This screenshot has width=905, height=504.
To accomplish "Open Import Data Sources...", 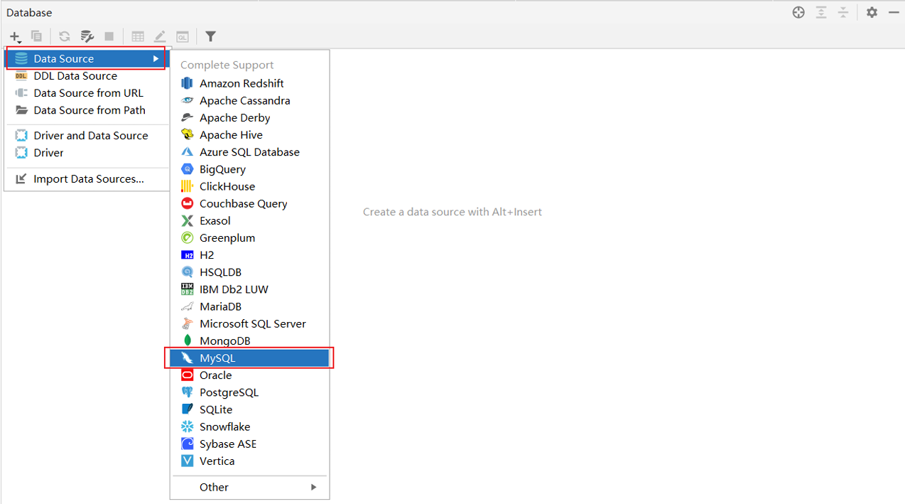I will click(x=87, y=179).
